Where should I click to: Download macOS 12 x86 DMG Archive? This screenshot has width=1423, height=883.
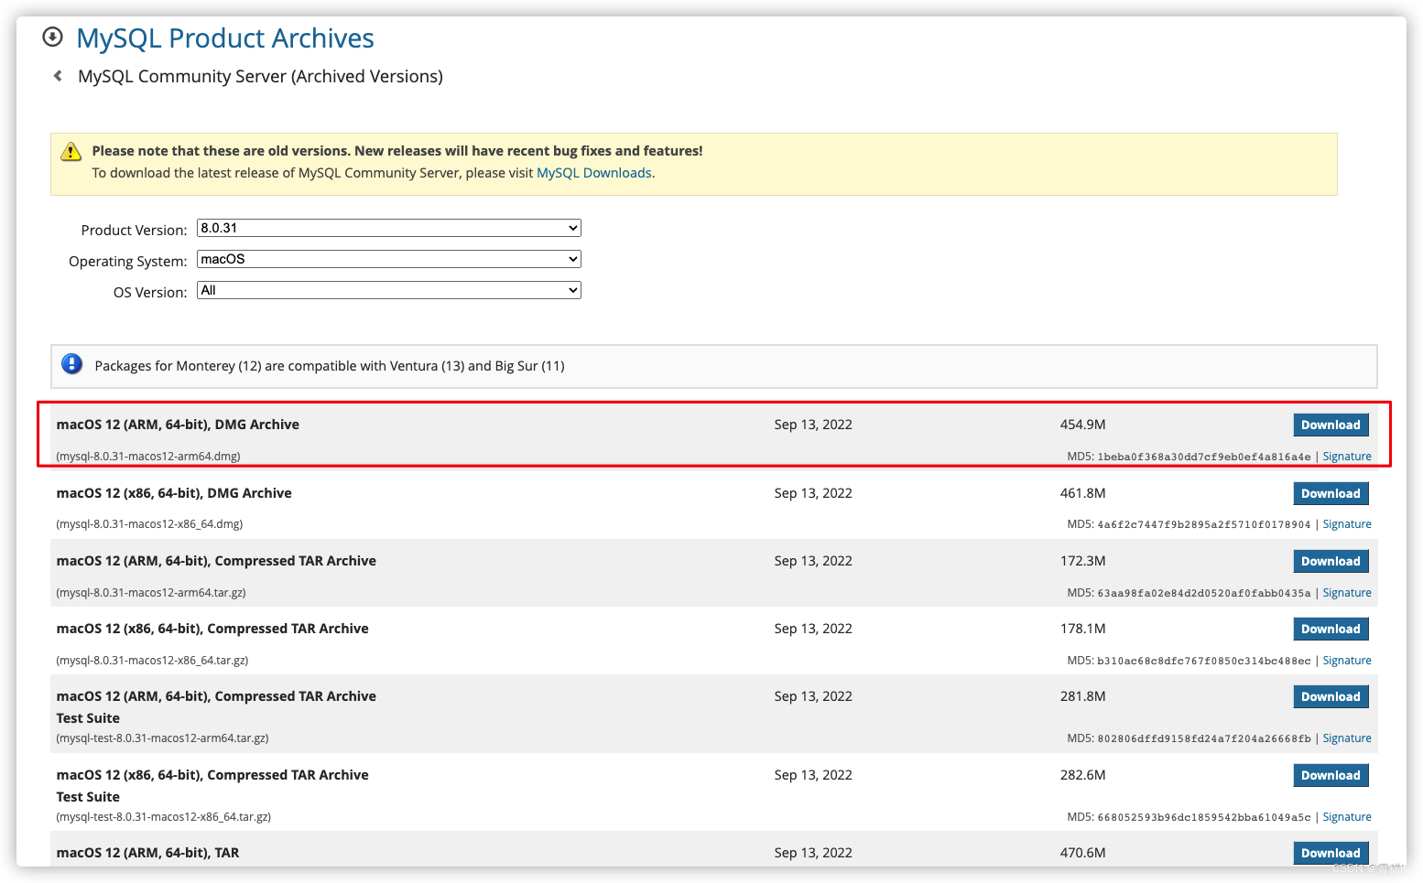pos(1331,493)
